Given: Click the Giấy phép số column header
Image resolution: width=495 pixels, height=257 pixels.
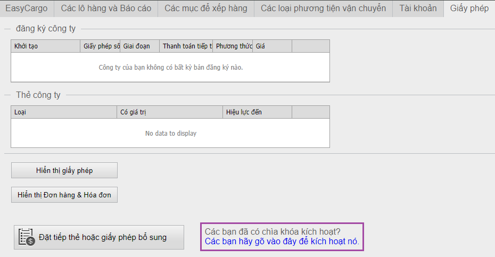Looking at the screenshot, I should click(x=100, y=46).
